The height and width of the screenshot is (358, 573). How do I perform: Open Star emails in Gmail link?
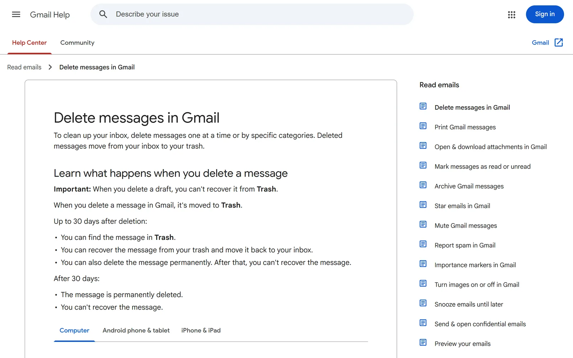(462, 206)
